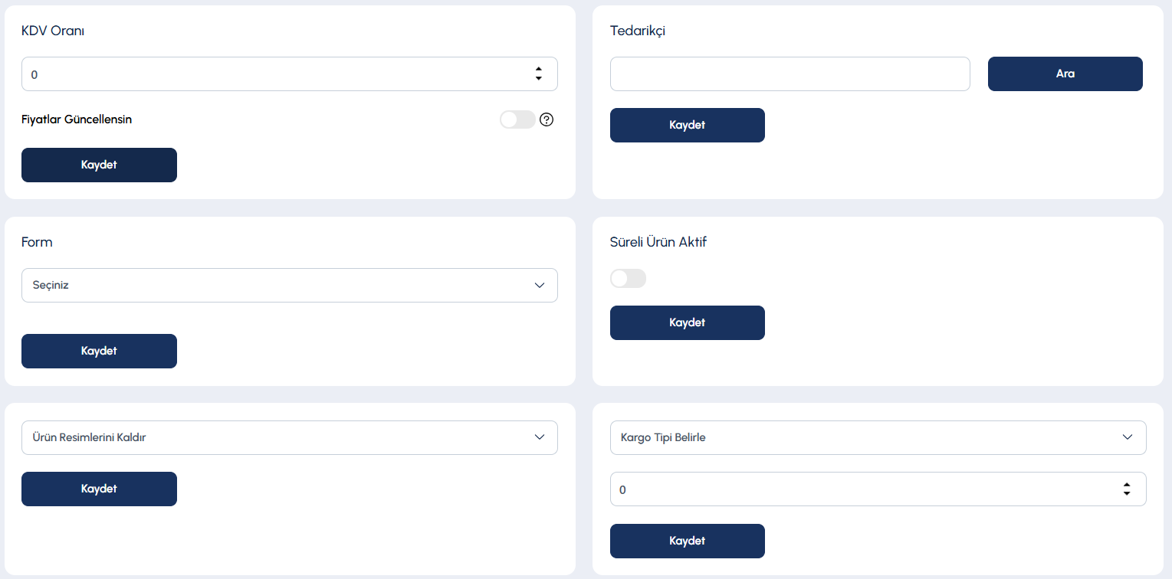This screenshot has height=579, width=1172.
Task: Focus the Tedarikçi text field
Action: click(790, 74)
